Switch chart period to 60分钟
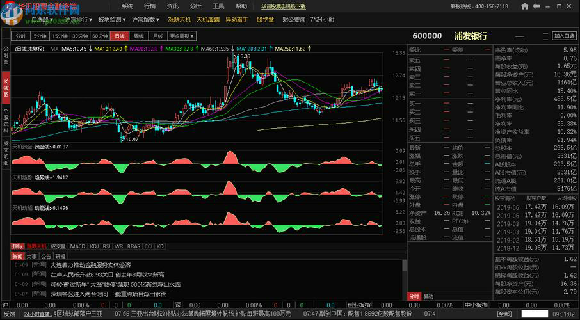Viewport: 580px width, 320px height. pos(100,36)
